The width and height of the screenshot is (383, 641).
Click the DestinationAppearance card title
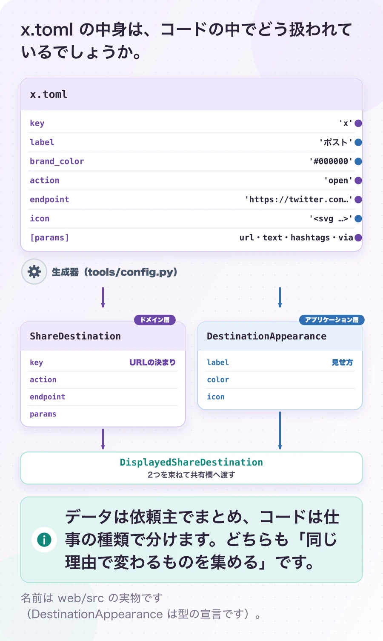(x=266, y=336)
